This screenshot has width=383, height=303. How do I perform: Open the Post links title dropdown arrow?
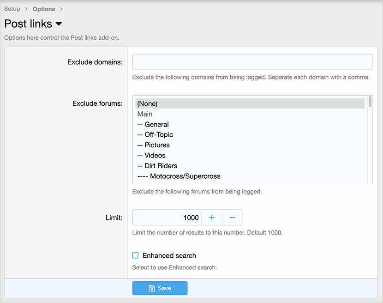click(59, 24)
